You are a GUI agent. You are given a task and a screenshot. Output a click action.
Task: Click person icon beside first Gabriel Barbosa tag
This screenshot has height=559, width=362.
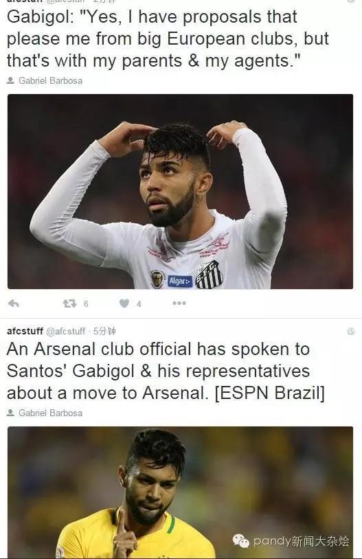(x=11, y=80)
